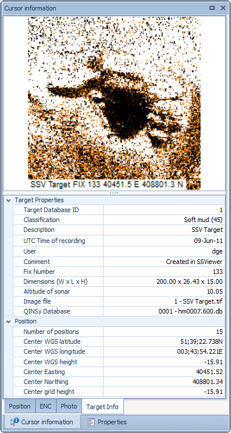Screen dimensions: 231x433
Task: Click the panel maximize/float icon
Action: [x=212, y=8]
